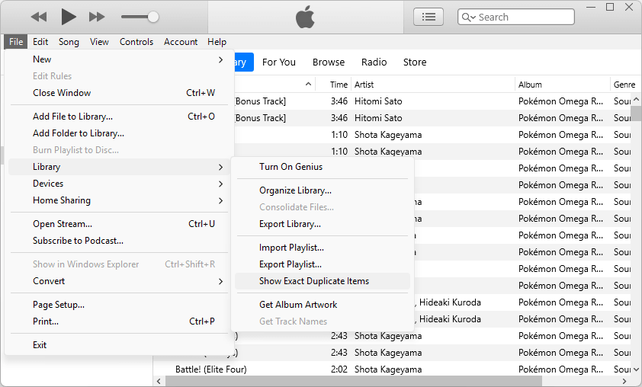Click the vertical scrollbar down arrow

click(x=636, y=369)
